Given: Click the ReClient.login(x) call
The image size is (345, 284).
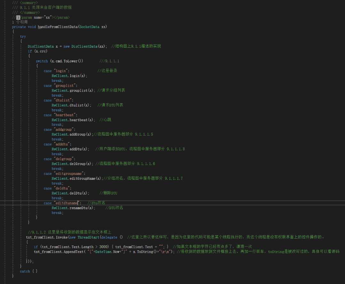Looking at the screenshot, I should 69,76.
